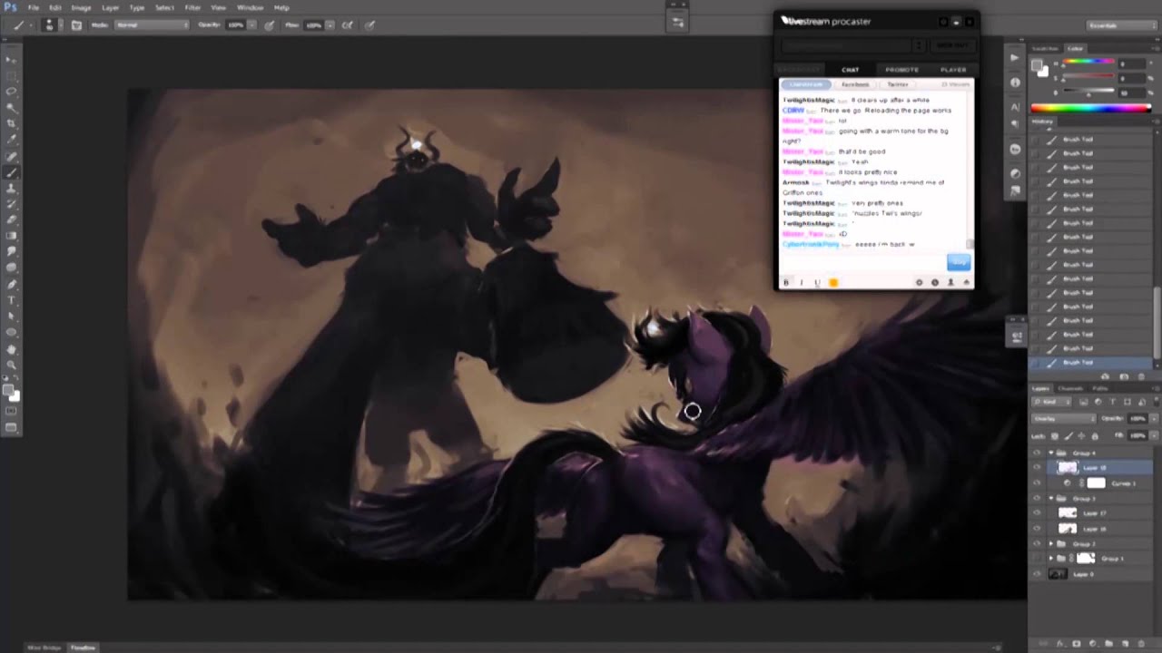Click the chat message input field

coord(862,263)
